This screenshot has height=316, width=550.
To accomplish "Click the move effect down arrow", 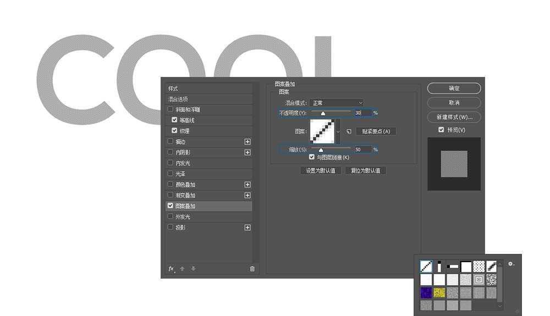I will pos(193,269).
